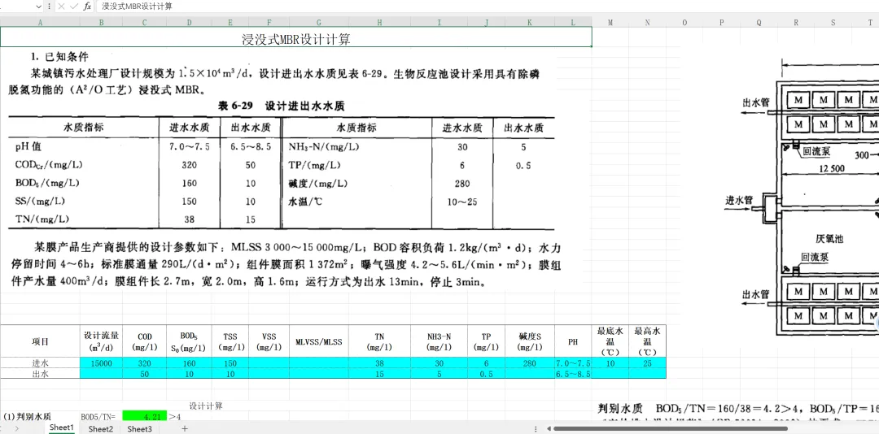Select the max water temperature cell 25
Screen dimensions: 879x434
(x=648, y=362)
